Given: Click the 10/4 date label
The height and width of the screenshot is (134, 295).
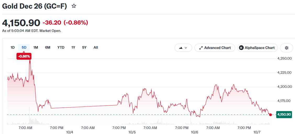Looking at the screenshot, I should click(x=70, y=132).
